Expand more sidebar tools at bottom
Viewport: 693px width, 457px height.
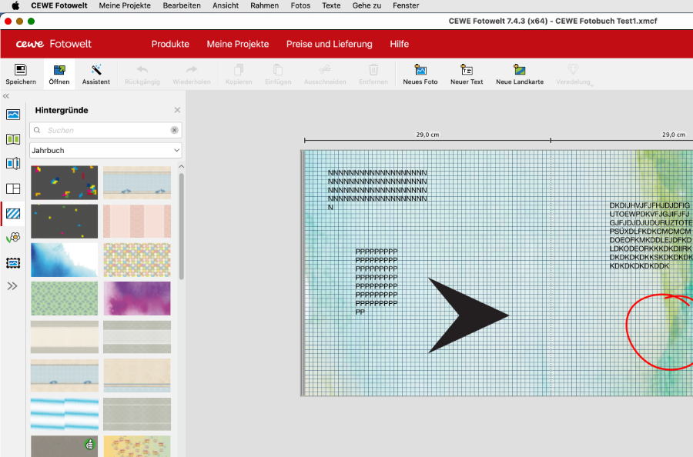[x=13, y=286]
